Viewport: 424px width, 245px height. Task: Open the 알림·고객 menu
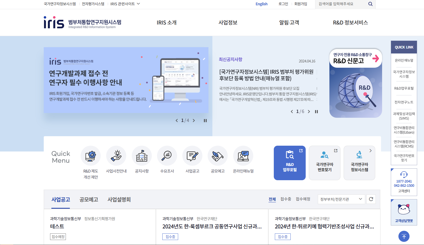coord(289,23)
